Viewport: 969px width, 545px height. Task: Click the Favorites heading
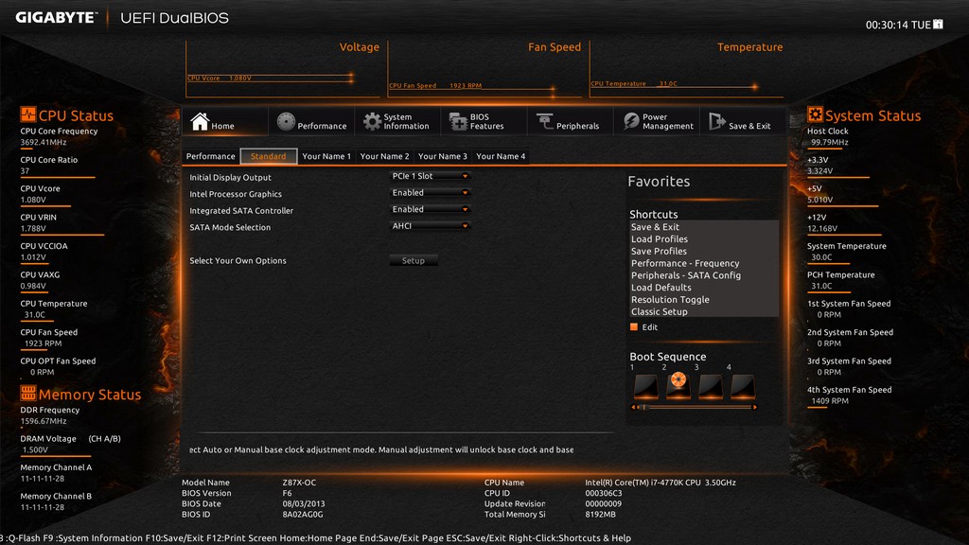point(659,182)
